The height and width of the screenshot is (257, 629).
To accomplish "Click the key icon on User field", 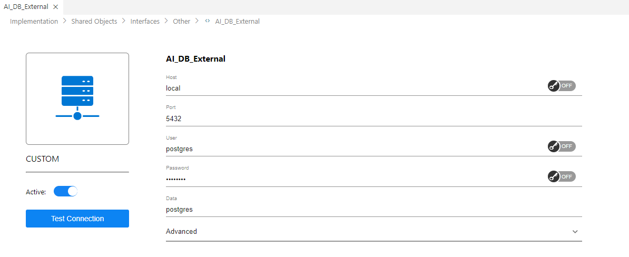I will click(x=553, y=146).
